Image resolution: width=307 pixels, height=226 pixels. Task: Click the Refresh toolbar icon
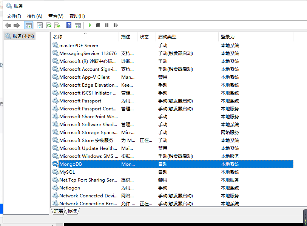pos(49,25)
